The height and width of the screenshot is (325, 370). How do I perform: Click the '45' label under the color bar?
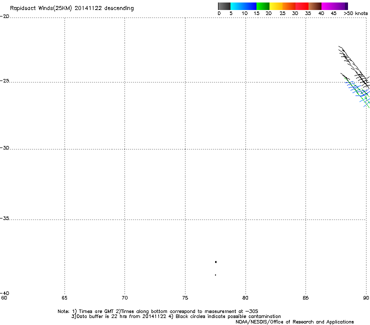click(x=333, y=13)
